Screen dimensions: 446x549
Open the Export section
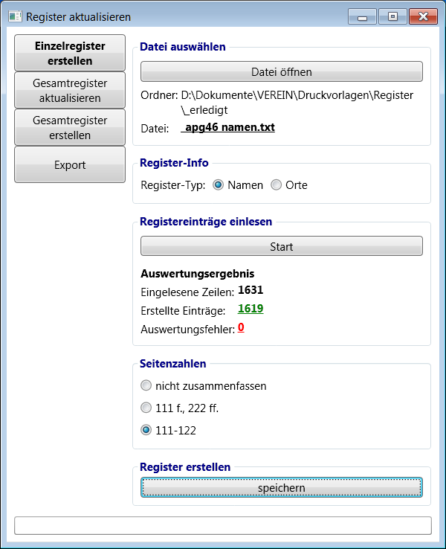coord(70,164)
